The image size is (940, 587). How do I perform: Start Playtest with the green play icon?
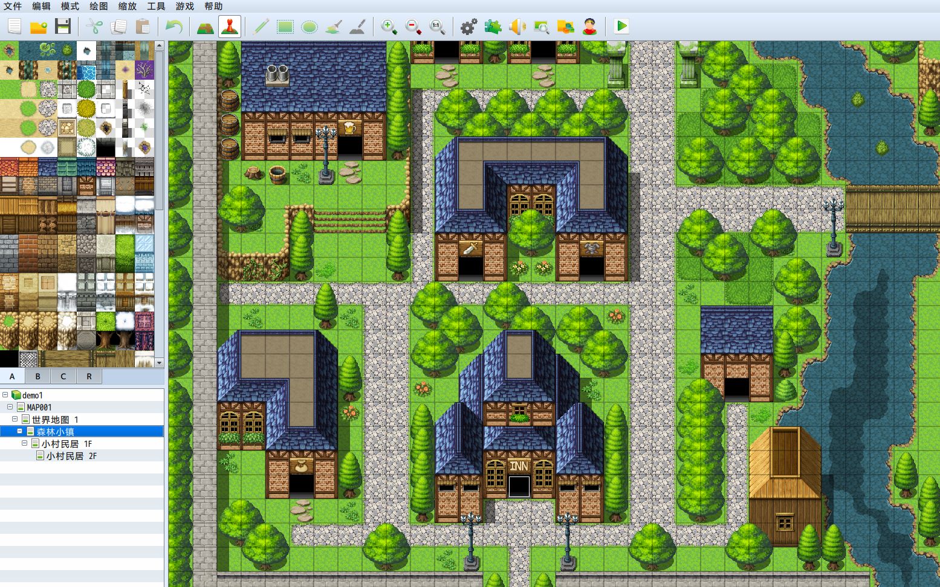click(621, 27)
